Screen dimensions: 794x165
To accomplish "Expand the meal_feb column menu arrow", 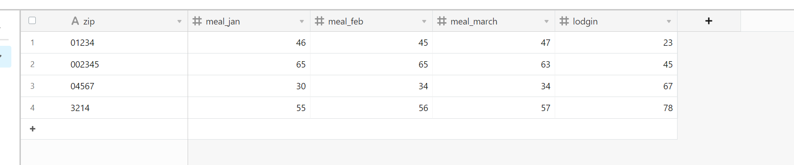I will (424, 21).
